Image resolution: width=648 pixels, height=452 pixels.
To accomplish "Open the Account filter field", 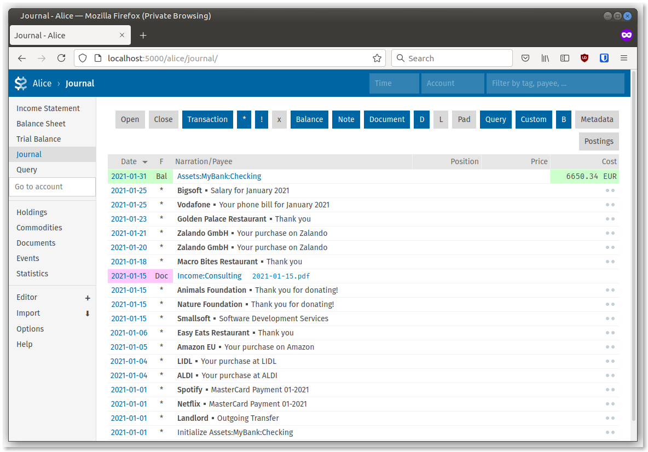I will [x=453, y=83].
